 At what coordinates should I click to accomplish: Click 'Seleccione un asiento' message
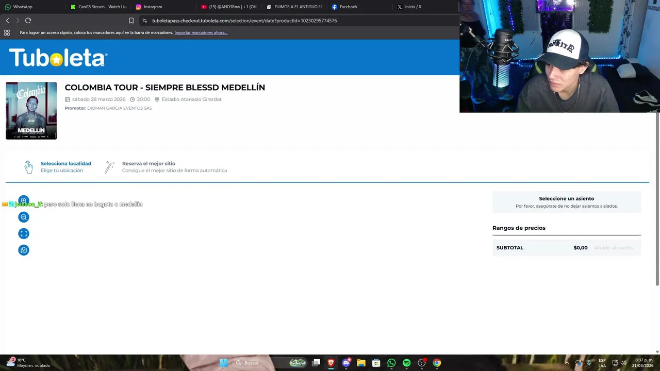567,198
